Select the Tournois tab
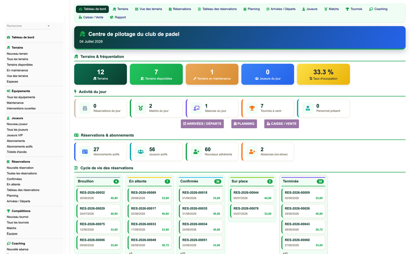 click(354, 9)
